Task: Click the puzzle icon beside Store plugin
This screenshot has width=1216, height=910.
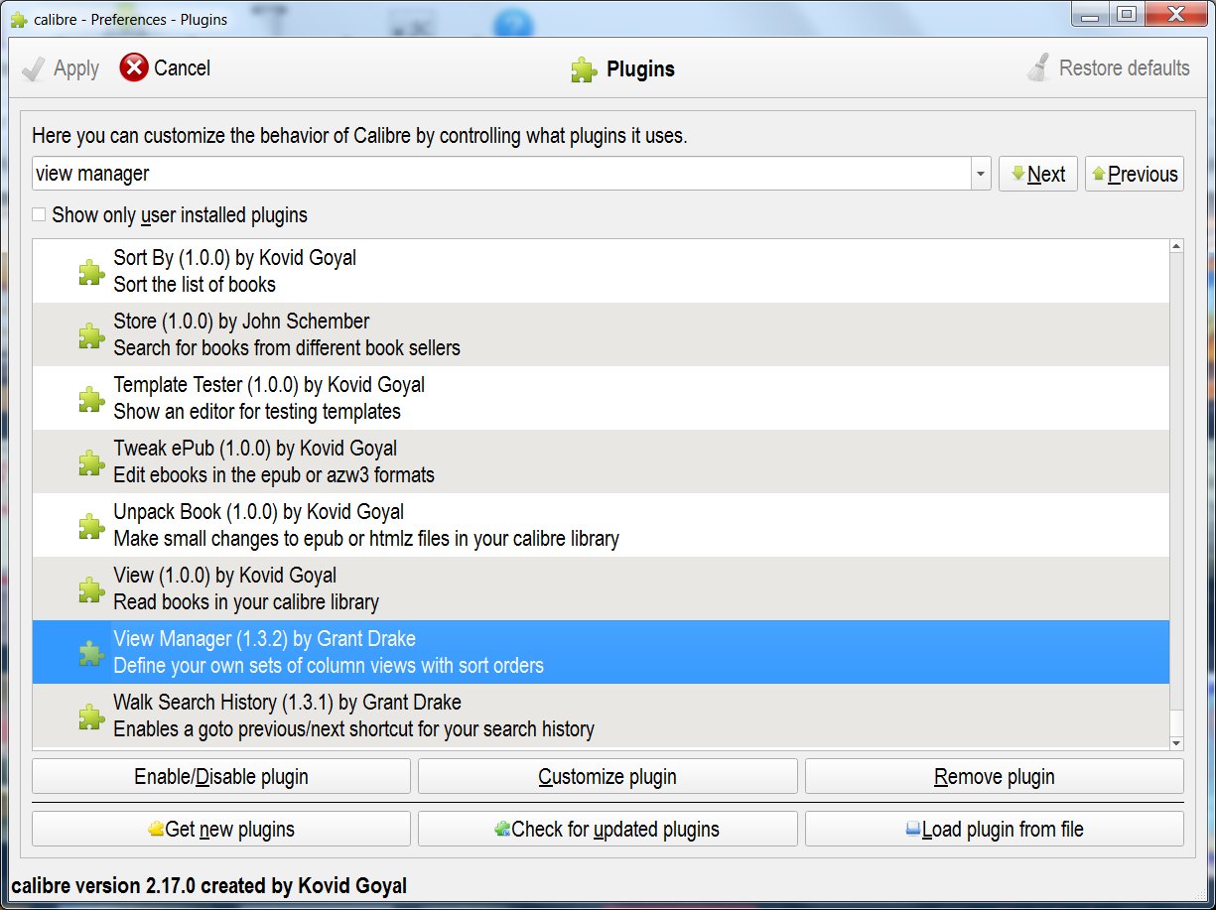Action: click(92, 335)
